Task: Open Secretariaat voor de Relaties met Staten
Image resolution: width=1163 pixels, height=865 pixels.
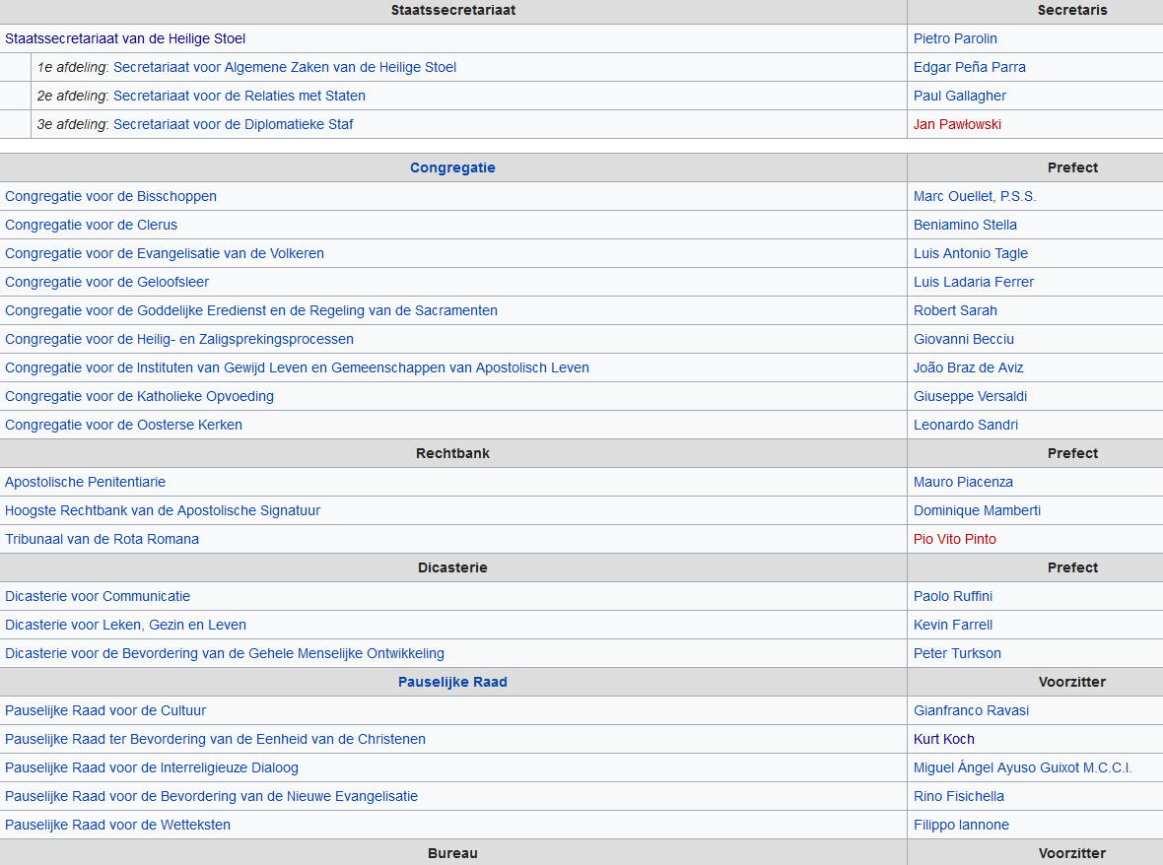Action: (239, 96)
